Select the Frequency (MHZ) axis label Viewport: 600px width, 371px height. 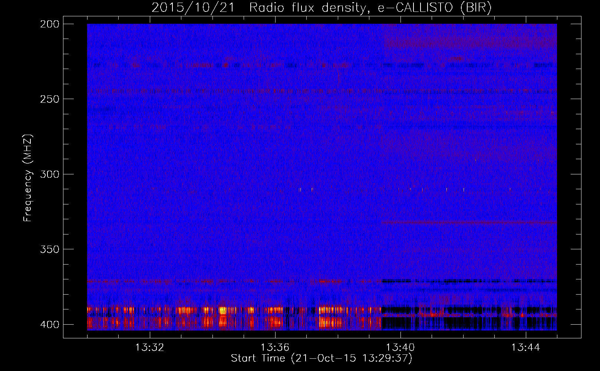(28, 178)
